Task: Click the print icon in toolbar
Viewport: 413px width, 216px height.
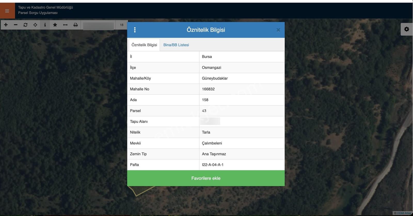Action: click(x=76, y=25)
